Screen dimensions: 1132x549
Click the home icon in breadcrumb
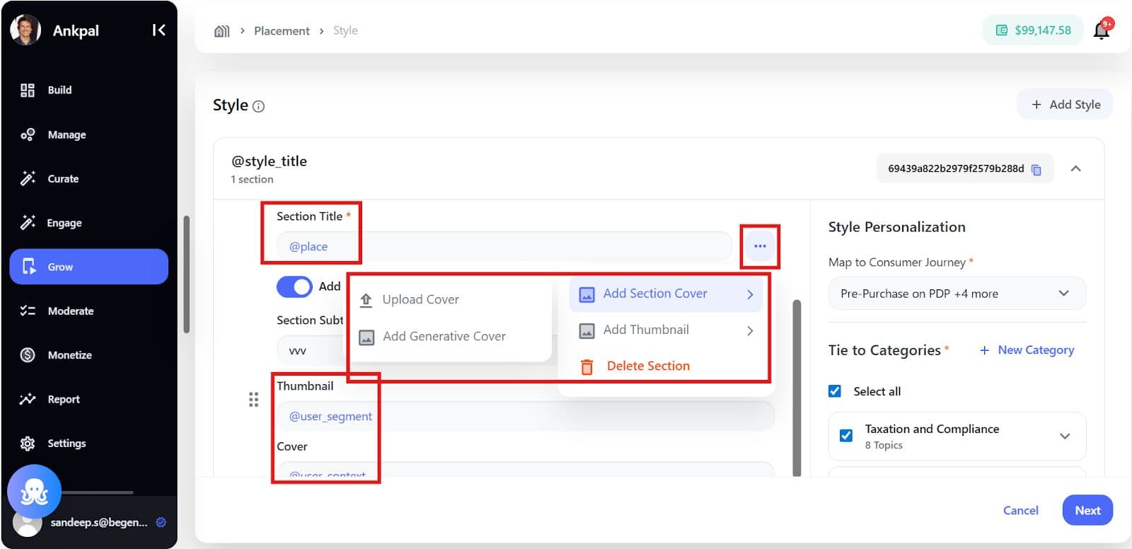[x=222, y=31]
